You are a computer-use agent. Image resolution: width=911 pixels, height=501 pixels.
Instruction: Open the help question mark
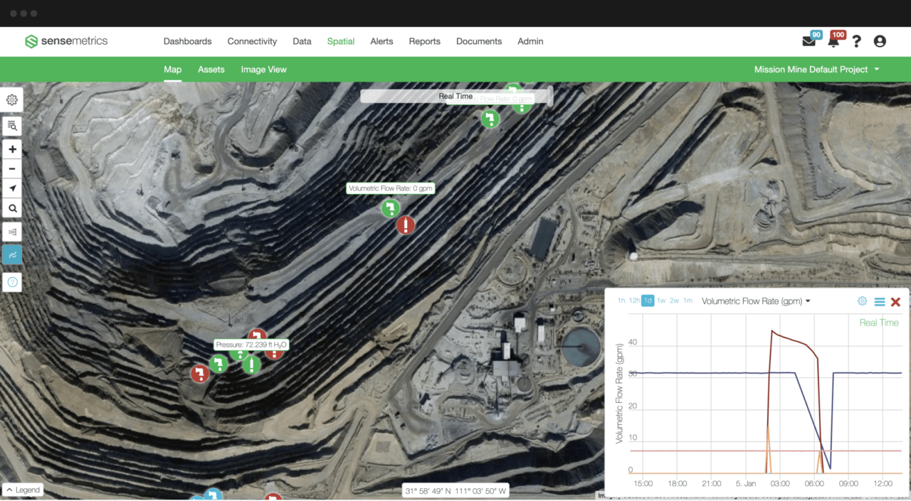(x=856, y=41)
